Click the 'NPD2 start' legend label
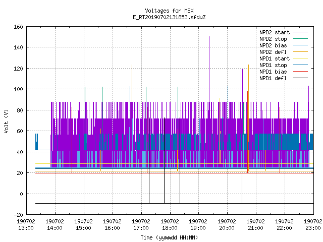 point(275,32)
